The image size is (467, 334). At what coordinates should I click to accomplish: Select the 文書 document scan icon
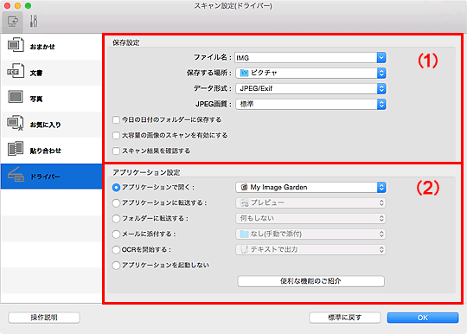tap(16, 71)
